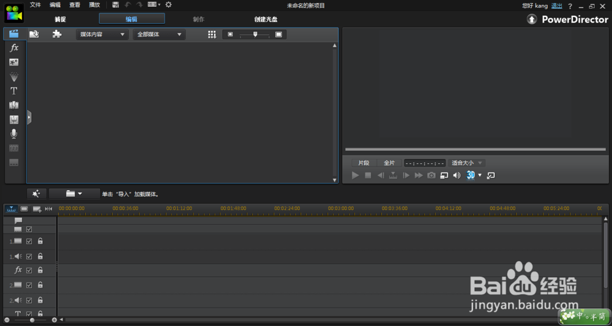
Task: Click the Magic Movie wizard wand button
Action: pyautogui.click(x=37, y=193)
